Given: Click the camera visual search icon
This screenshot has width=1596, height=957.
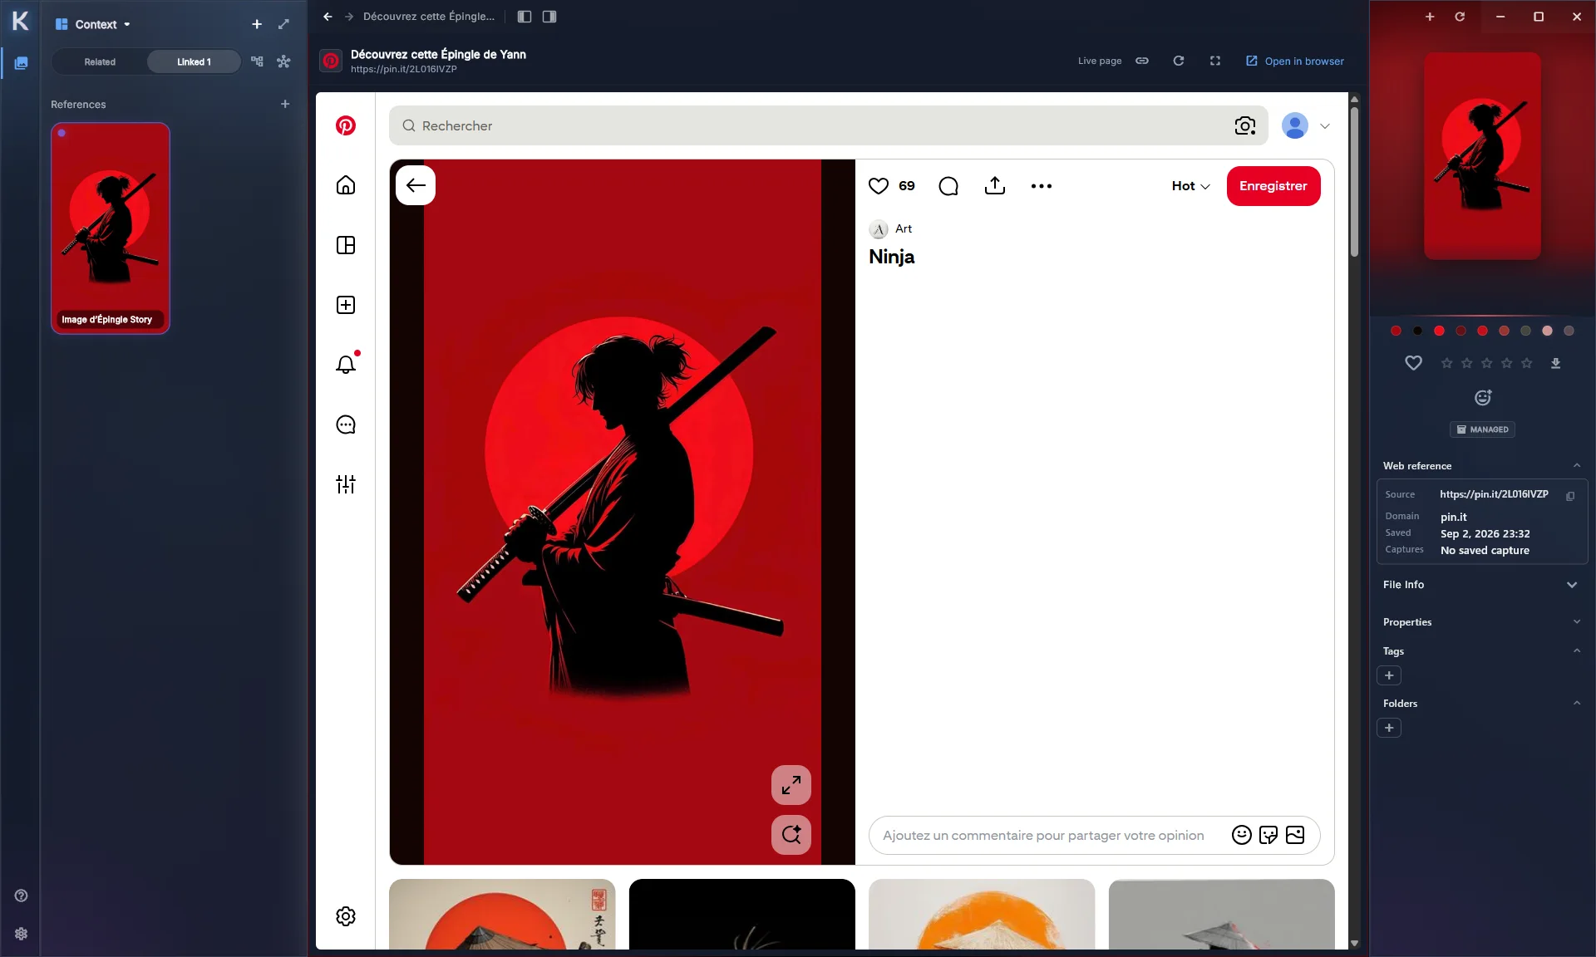Looking at the screenshot, I should 1245,125.
